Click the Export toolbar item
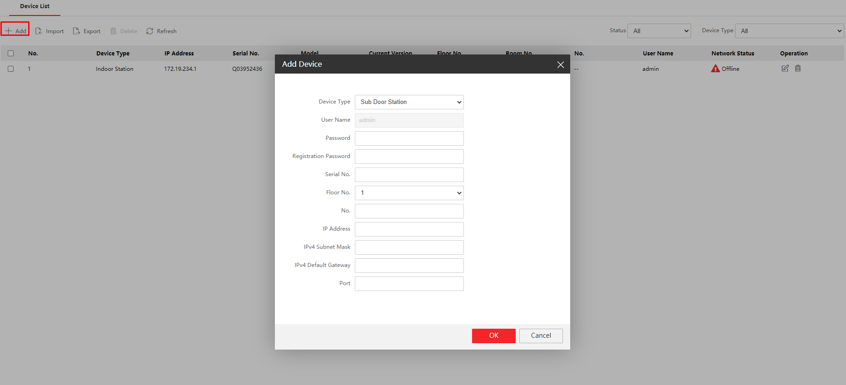This screenshot has height=385, width=846. [87, 31]
